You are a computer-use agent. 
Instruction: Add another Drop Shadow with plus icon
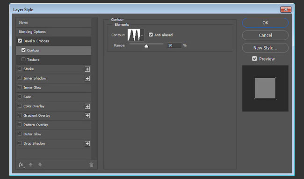point(87,144)
